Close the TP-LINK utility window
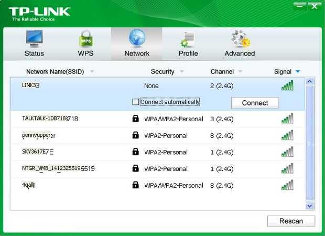The height and width of the screenshot is (236, 325). coord(314,6)
